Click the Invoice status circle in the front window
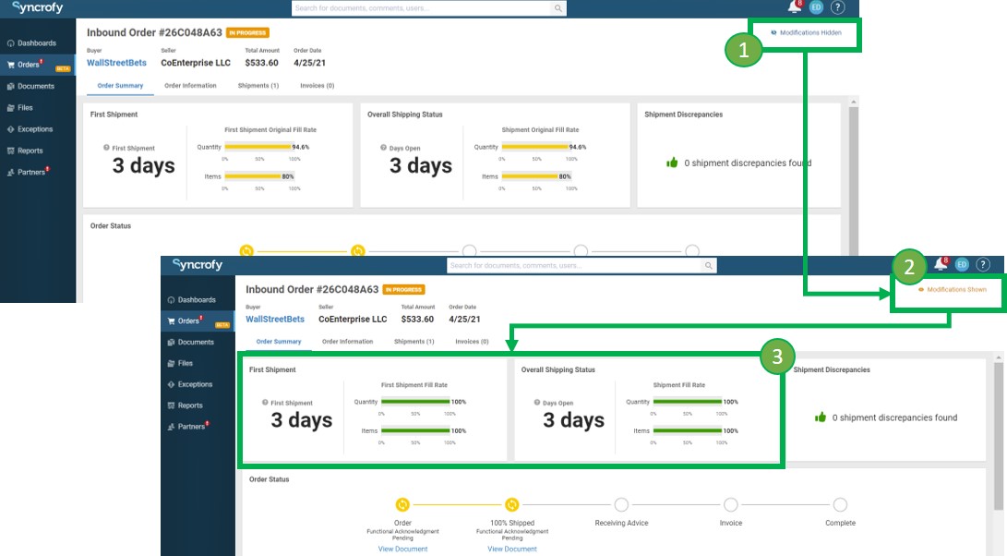Image resolution: width=1007 pixels, height=556 pixels. click(731, 504)
